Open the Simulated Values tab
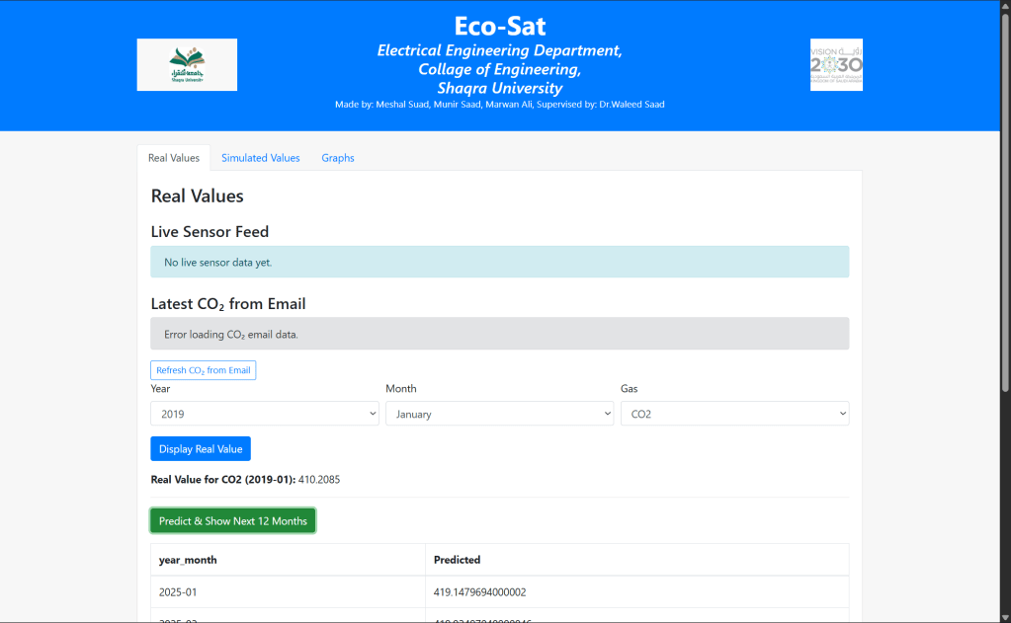 [x=260, y=158]
